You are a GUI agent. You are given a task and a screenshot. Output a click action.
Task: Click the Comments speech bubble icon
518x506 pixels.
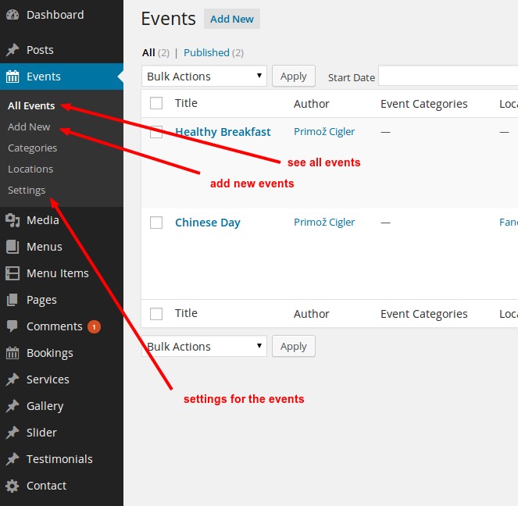[x=13, y=326]
